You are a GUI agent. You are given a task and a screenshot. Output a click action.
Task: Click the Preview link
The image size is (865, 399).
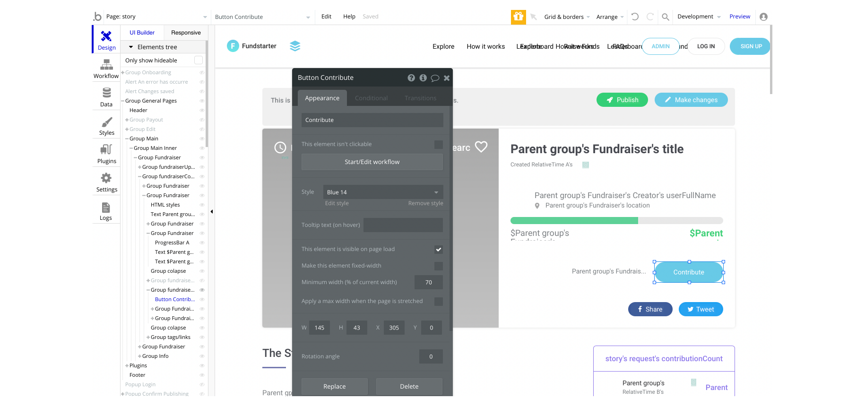740,17
